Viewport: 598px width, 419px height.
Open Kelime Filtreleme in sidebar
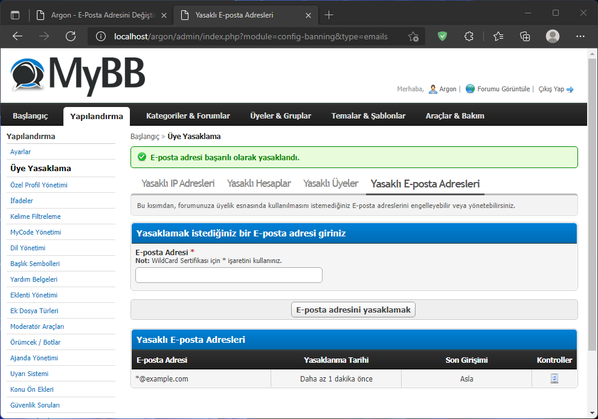[36, 216]
